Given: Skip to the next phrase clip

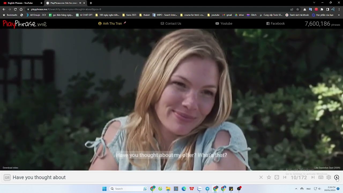Looking at the screenshot, I should click(x=313, y=177).
